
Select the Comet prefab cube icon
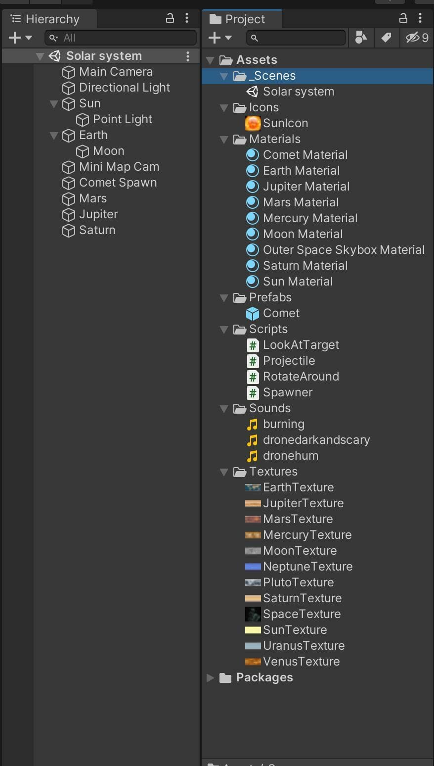click(x=253, y=313)
